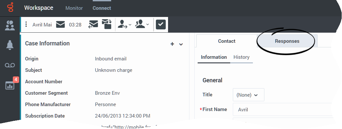Click the envelope icon beside Avril Mai
This screenshot has height=129, width=342.
pos(61,24)
